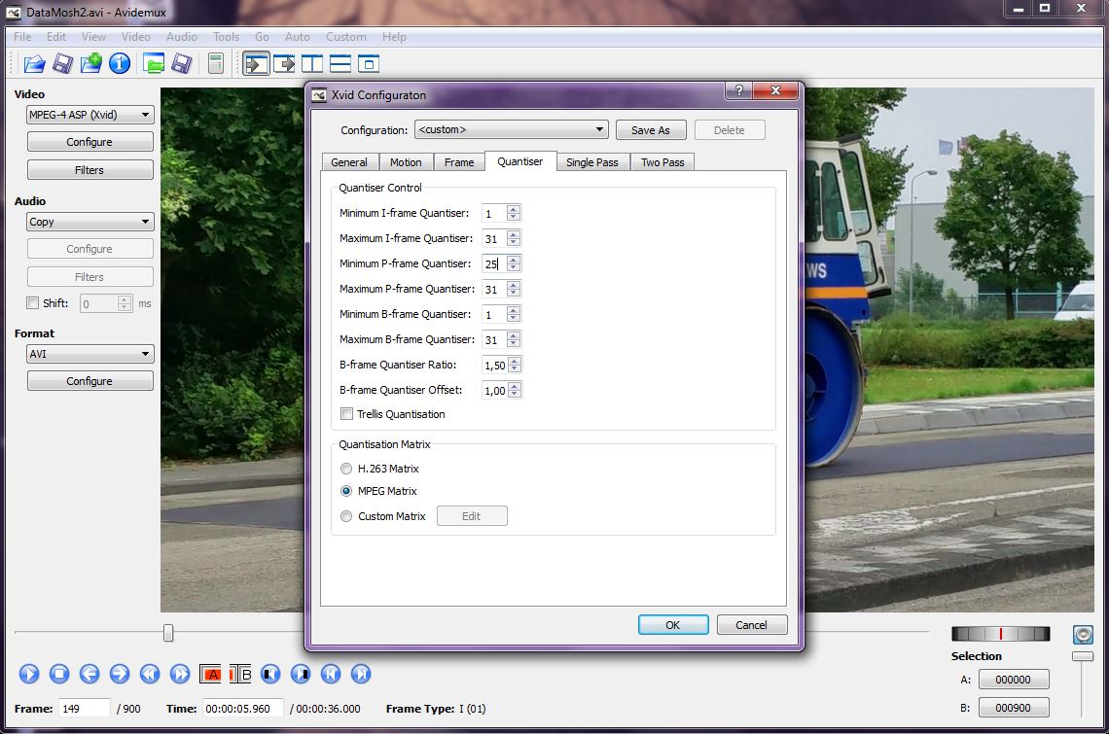Select input preview mode icon
1109x734 pixels.
(x=256, y=64)
